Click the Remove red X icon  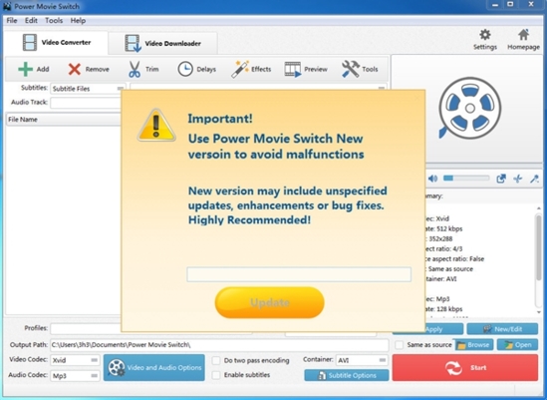pyautogui.click(x=75, y=69)
